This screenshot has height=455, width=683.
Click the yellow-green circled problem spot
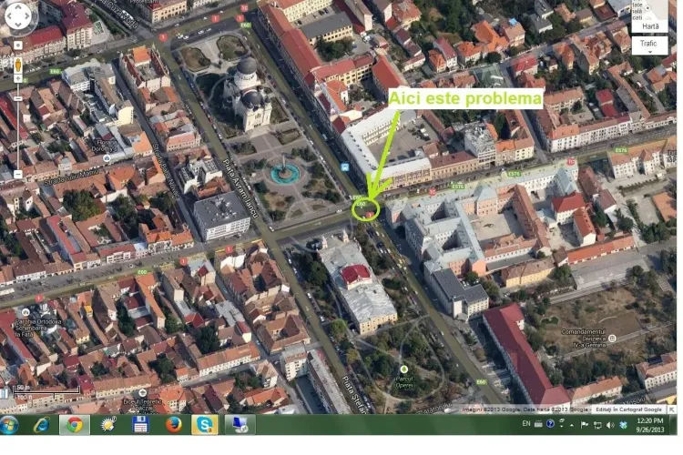[365, 208]
